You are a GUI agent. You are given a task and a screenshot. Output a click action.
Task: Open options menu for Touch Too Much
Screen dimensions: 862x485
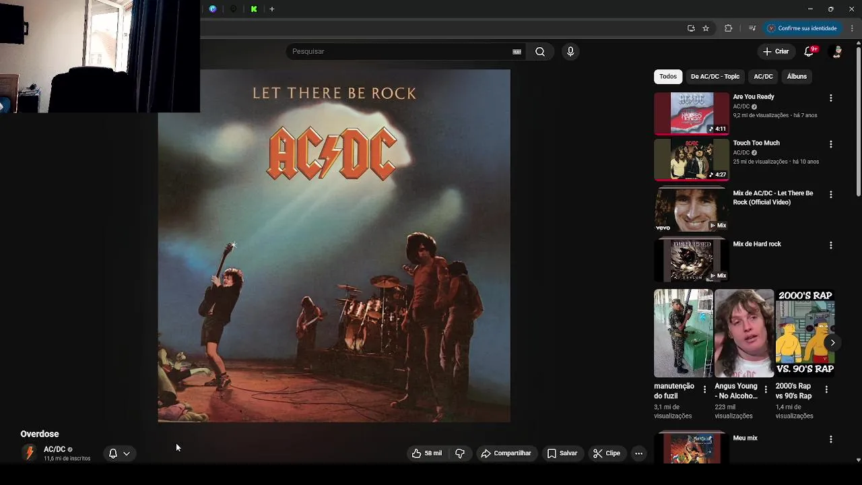tap(830, 144)
